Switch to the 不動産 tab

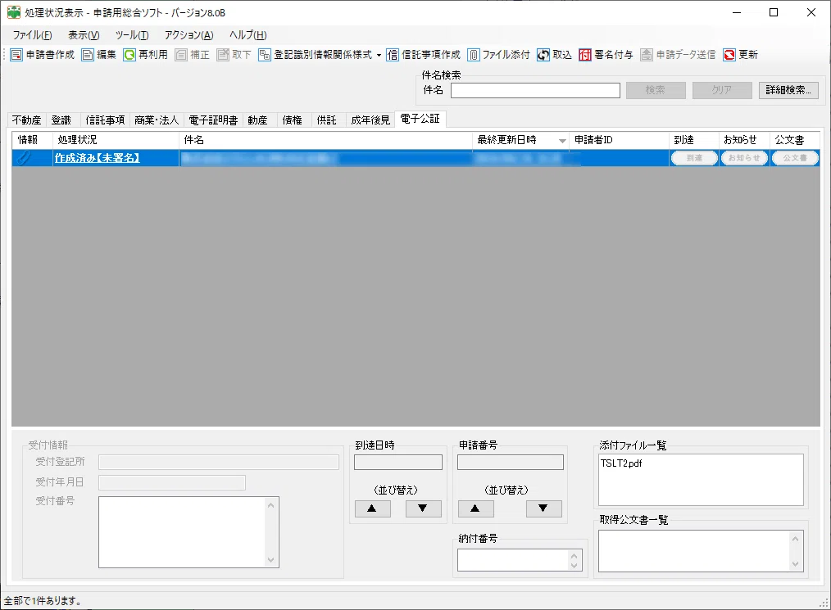tap(27, 120)
